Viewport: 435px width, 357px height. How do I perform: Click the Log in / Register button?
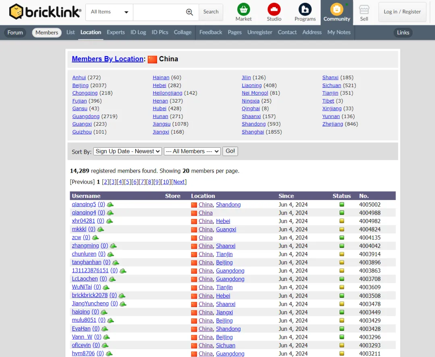pos(402,12)
